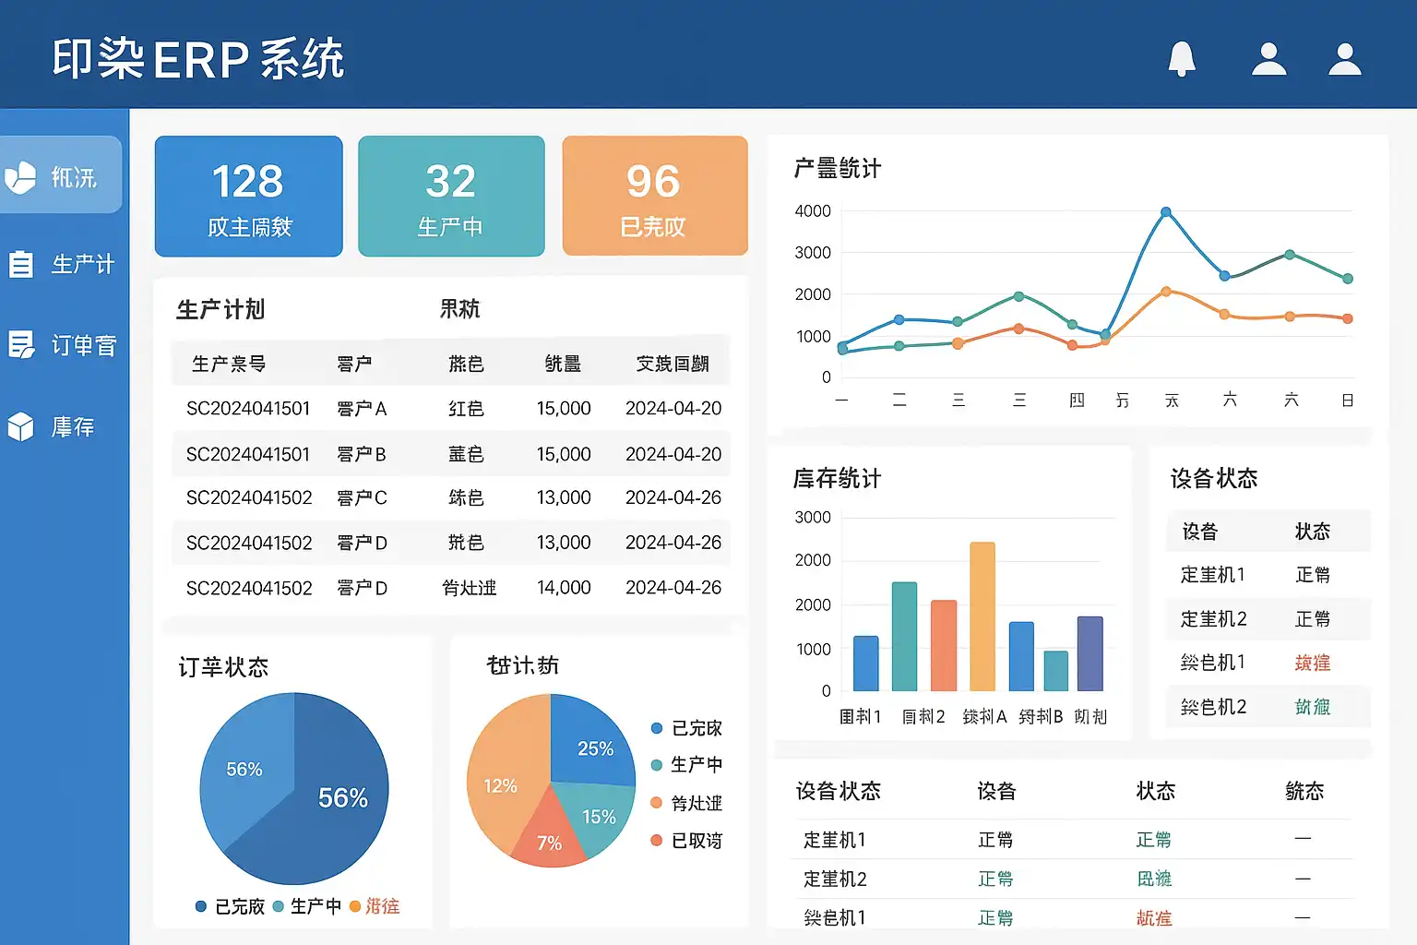The width and height of the screenshot is (1417, 945).
Task: Select the 库存 sidebar menu label
Action: pos(73,426)
